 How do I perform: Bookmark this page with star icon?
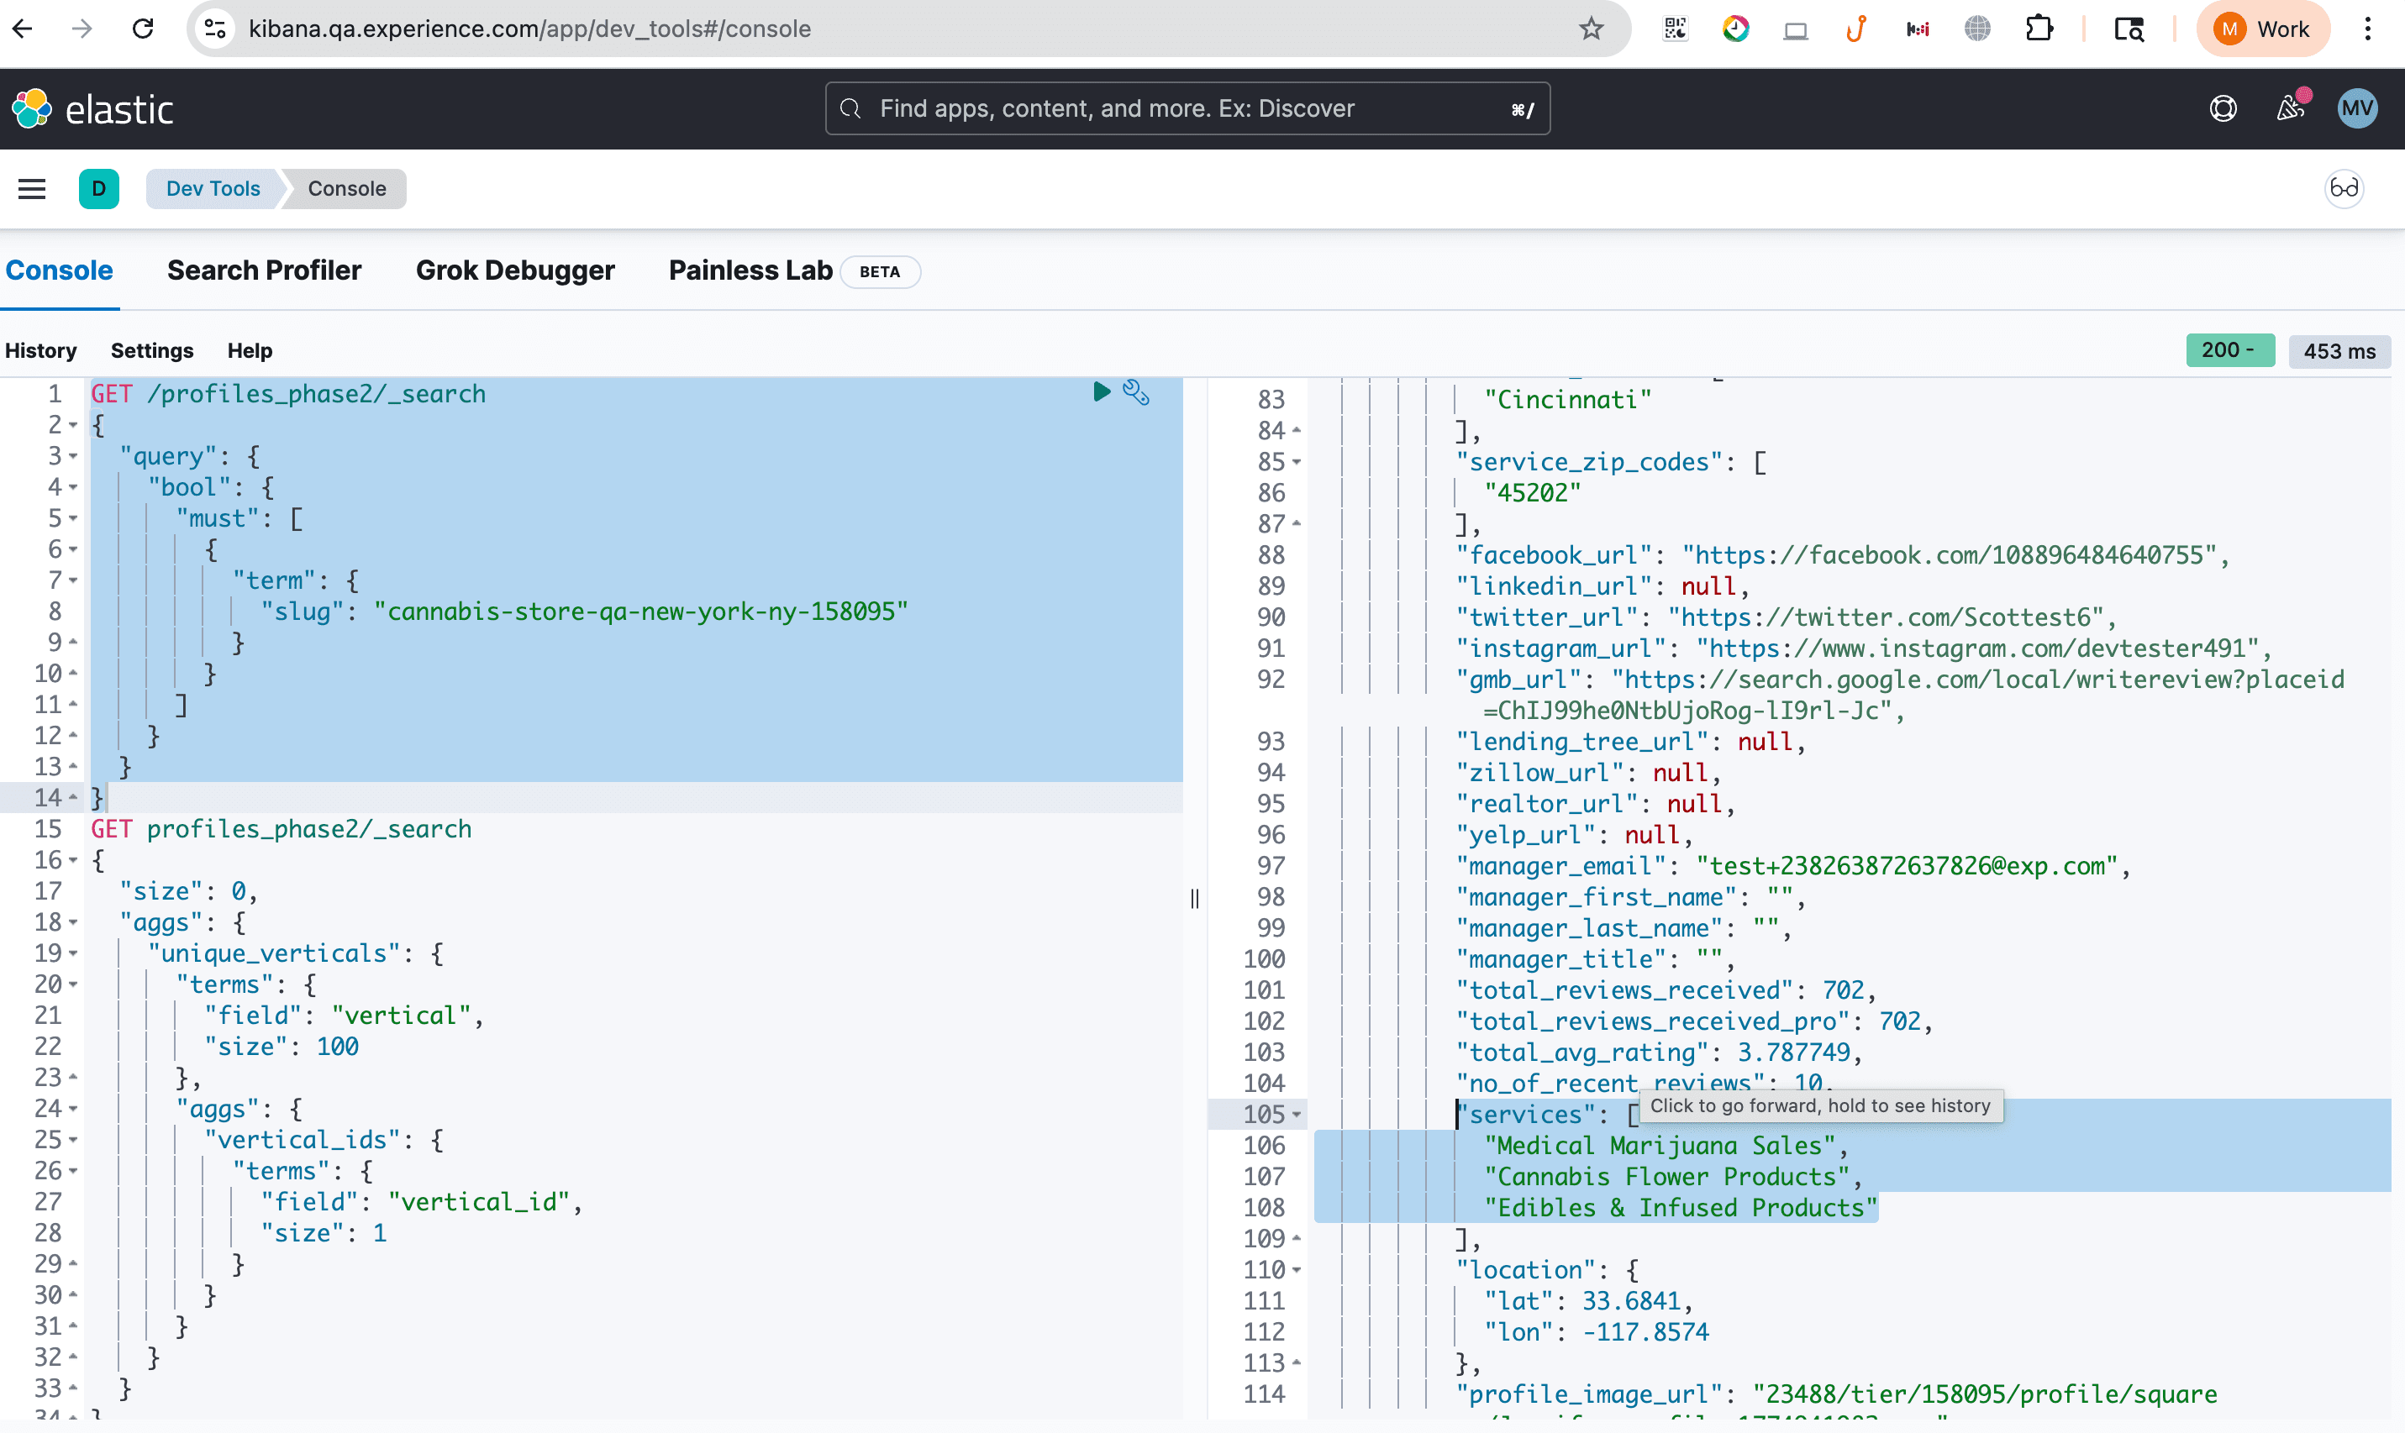click(1591, 29)
